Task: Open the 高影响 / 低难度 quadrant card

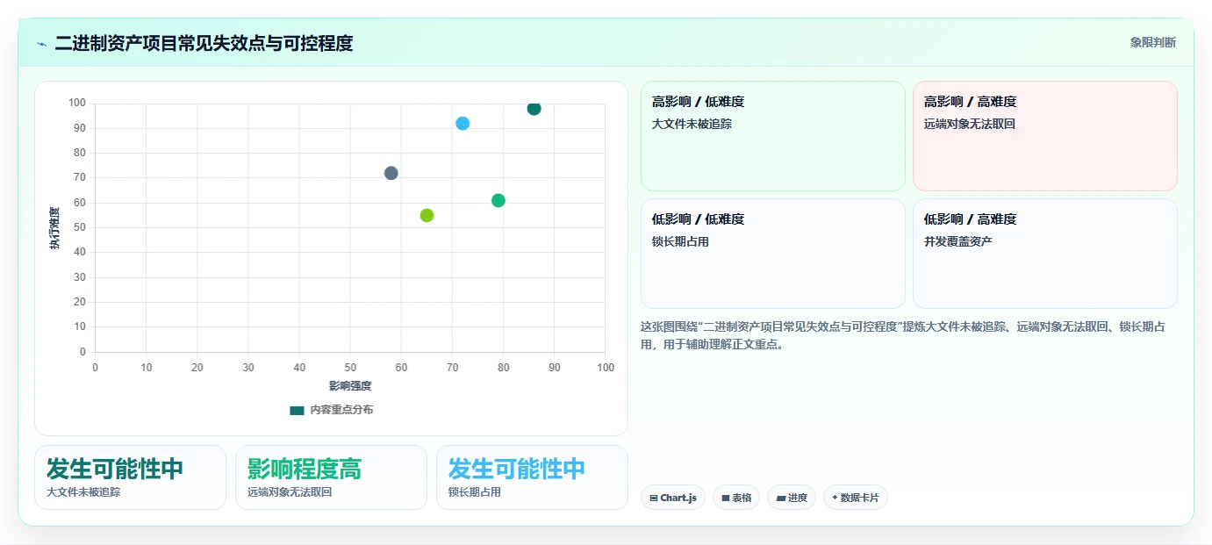Action: point(772,136)
